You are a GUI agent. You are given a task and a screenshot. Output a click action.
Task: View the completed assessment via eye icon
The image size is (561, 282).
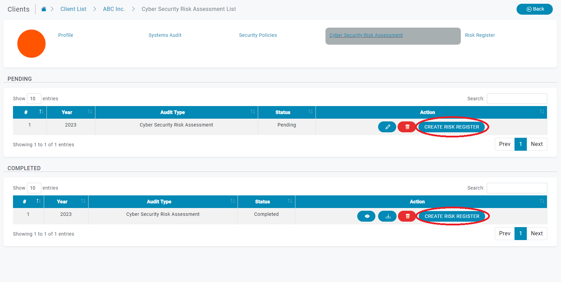click(x=366, y=216)
